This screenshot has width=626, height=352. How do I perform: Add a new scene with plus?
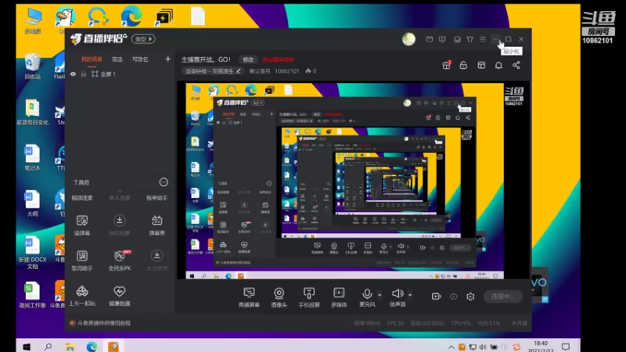(x=167, y=59)
